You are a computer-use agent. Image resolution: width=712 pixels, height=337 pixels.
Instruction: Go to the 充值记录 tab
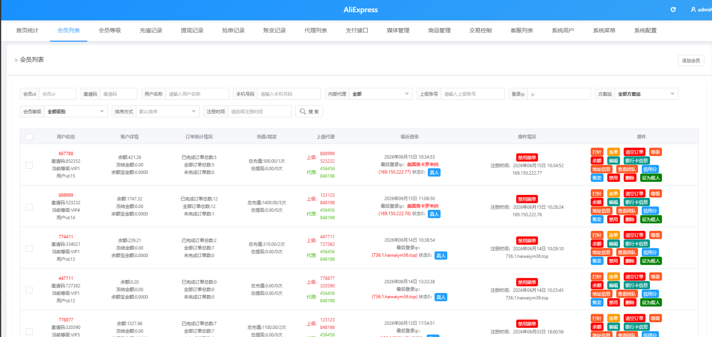[151, 30]
